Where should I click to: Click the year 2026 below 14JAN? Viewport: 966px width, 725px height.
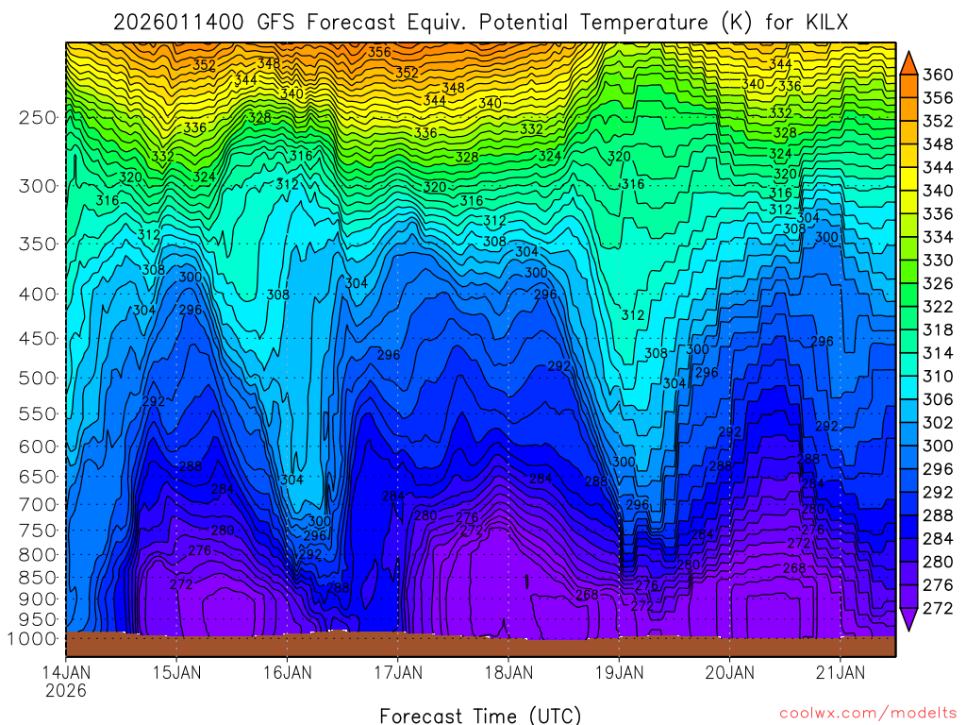66,690
